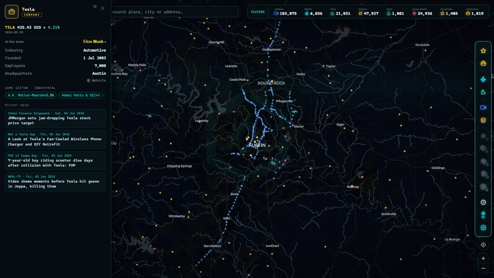This screenshot has width=494, height=278.
Task: Visit the Tesla Website link
Action: [x=96, y=80]
